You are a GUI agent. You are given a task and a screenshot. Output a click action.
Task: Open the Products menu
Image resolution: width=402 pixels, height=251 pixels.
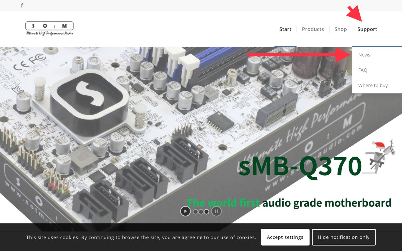click(313, 29)
